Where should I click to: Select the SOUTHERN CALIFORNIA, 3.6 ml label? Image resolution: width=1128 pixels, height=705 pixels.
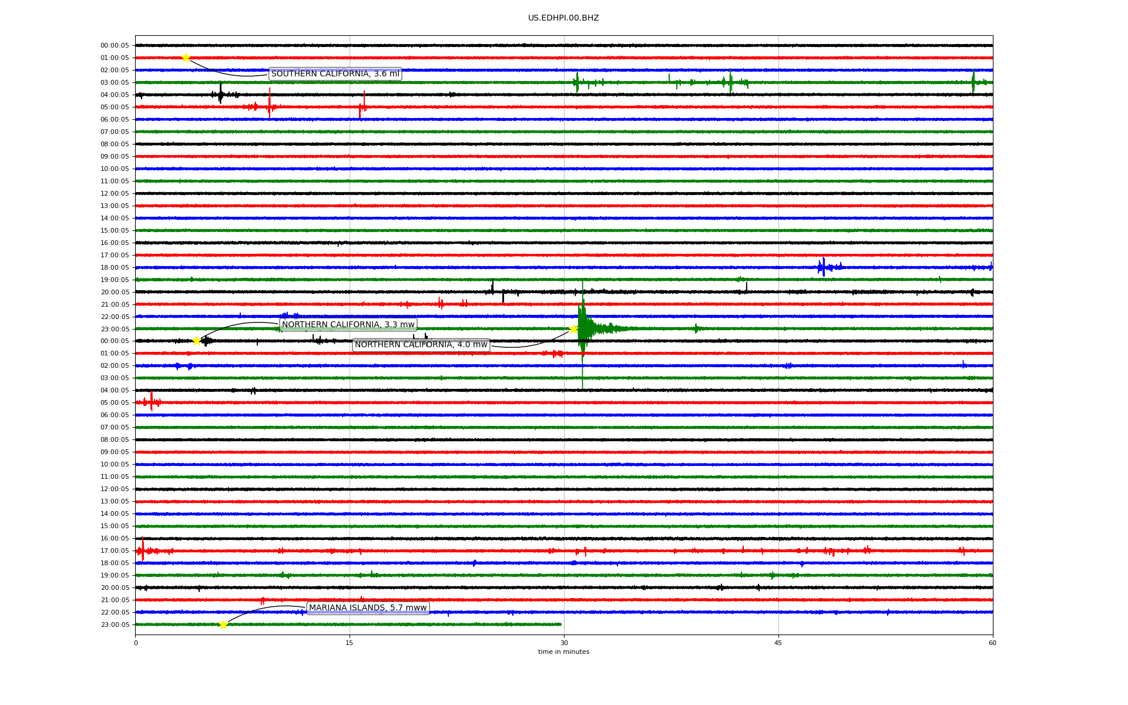pos(335,74)
